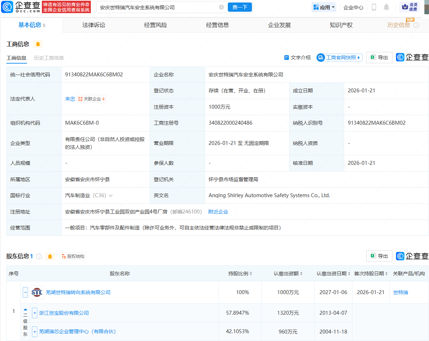The width and height of the screenshot is (429, 341).
Task: Open the 股权结构 equity structure view
Action: (x=72, y=256)
